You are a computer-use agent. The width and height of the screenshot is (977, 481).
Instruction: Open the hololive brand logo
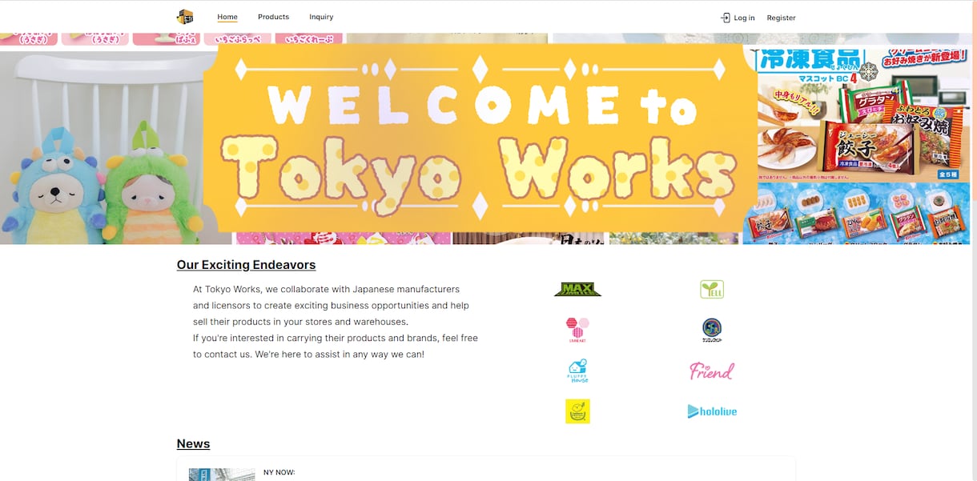point(711,411)
